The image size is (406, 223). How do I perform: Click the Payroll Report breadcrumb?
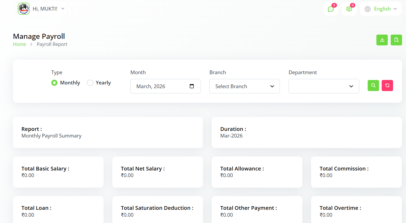[x=52, y=44]
